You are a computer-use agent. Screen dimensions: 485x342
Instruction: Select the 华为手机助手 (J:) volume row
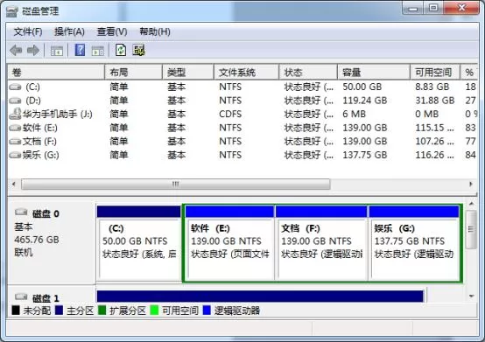click(x=242, y=114)
